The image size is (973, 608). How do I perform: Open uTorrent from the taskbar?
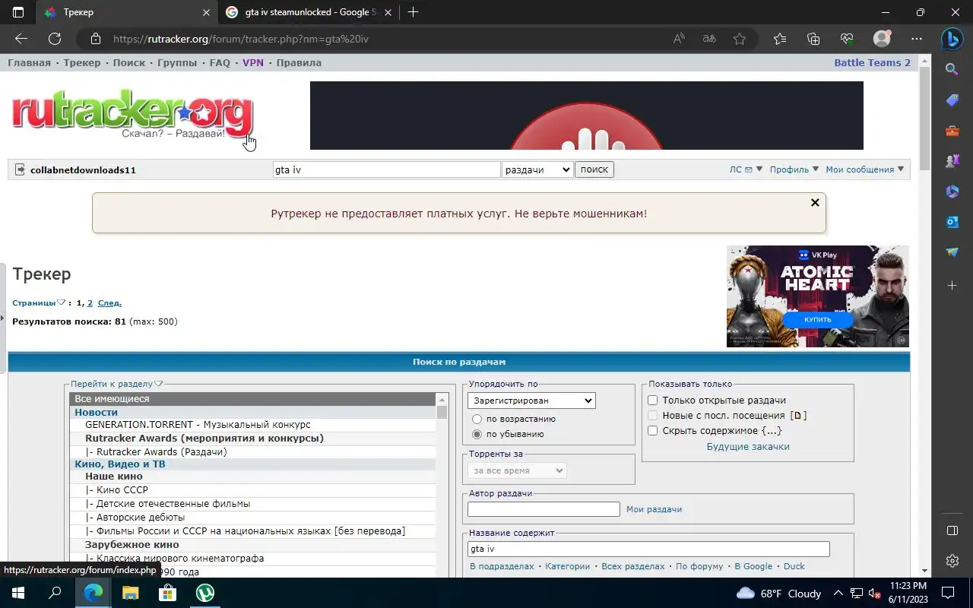point(204,593)
